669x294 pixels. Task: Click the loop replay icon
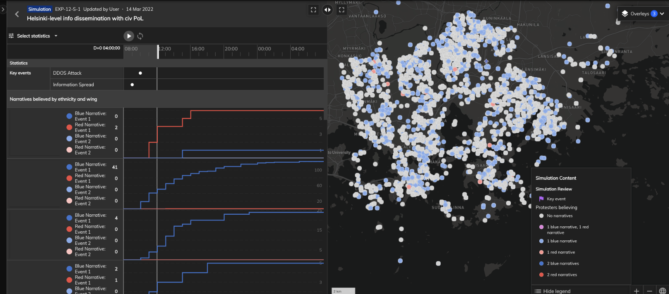click(x=140, y=36)
